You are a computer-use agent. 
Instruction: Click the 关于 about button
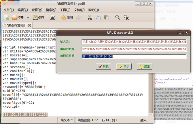(x=124, y=67)
